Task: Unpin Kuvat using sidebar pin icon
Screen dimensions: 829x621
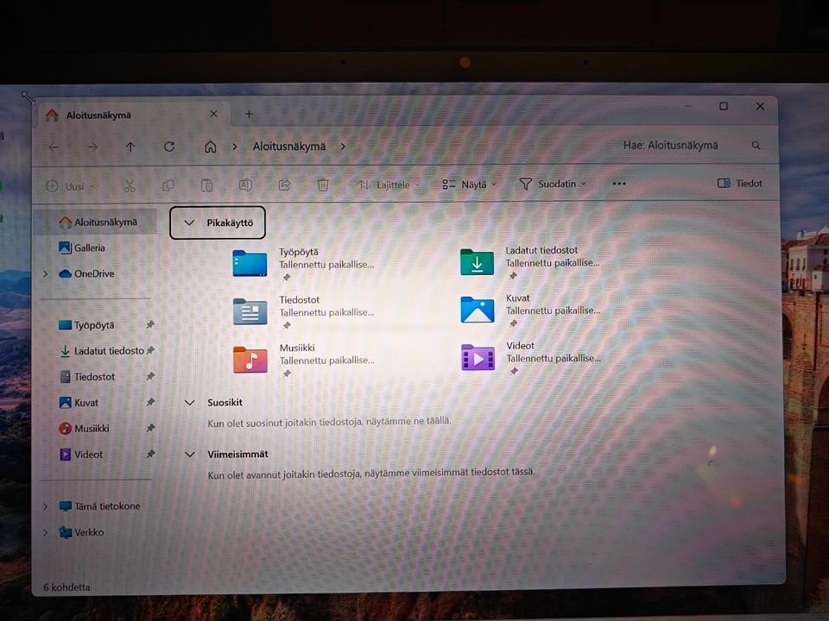Action: [150, 402]
